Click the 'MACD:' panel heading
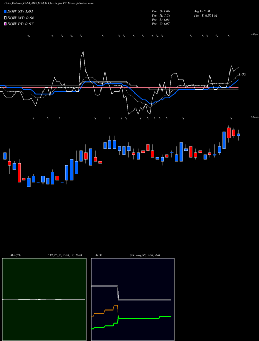The height and width of the screenshot is (341, 259). [16, 255]
